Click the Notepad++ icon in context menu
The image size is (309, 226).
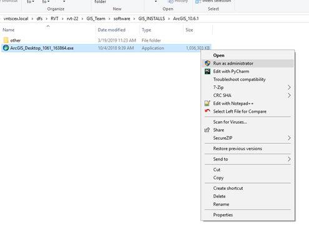[x=207, y=103]
